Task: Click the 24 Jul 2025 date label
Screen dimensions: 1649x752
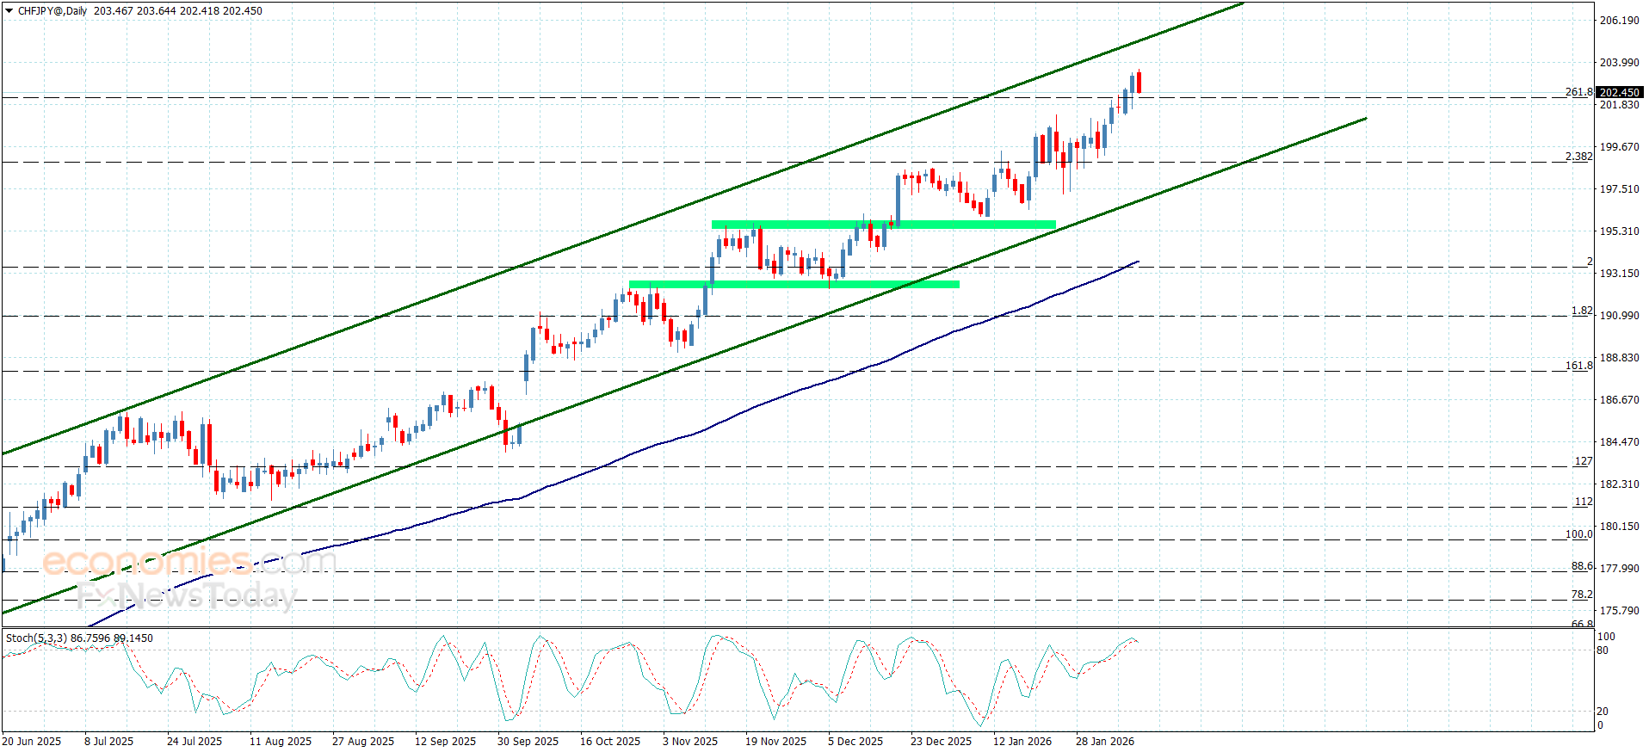Action: [195, 742]
